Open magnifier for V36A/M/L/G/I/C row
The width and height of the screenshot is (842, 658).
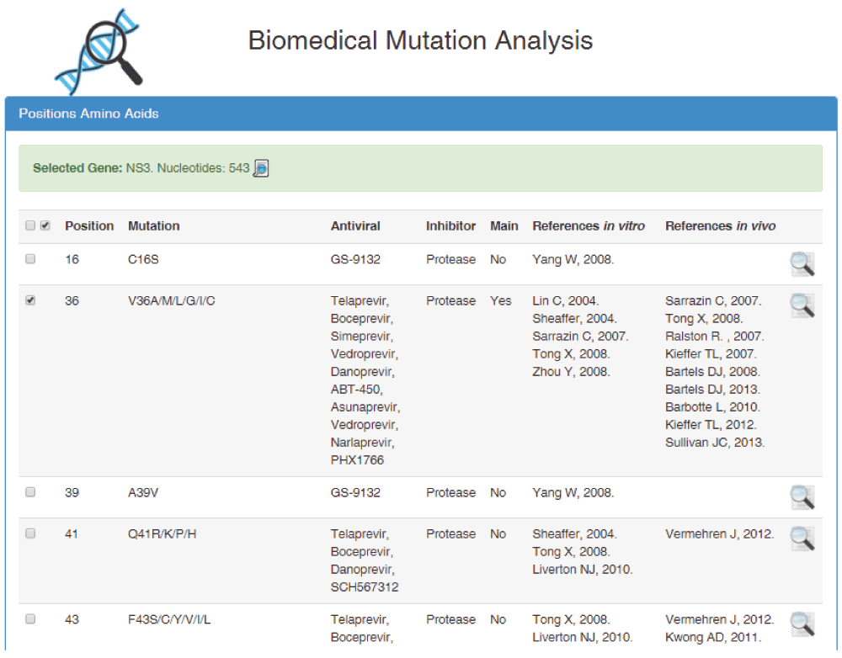802,305
